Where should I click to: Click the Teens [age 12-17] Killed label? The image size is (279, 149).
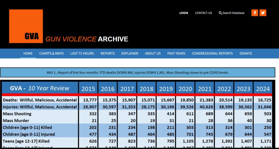coord(26,141)
